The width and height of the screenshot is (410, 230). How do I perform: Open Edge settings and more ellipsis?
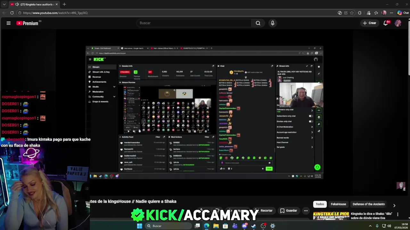tap(391, 13)
